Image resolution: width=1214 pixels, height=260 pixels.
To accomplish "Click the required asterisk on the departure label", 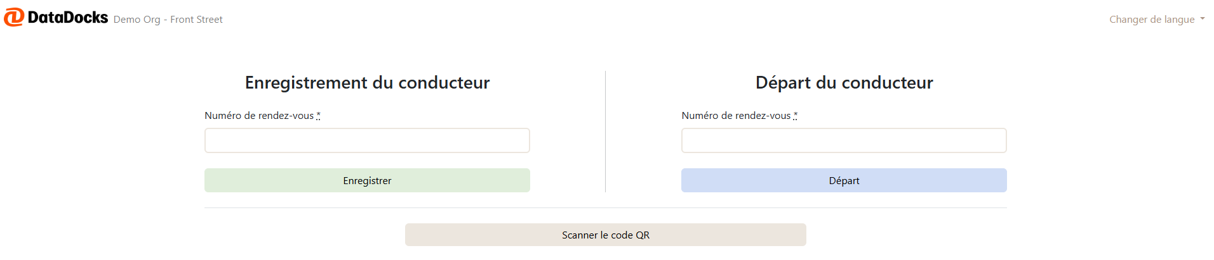I will point(795,116).
